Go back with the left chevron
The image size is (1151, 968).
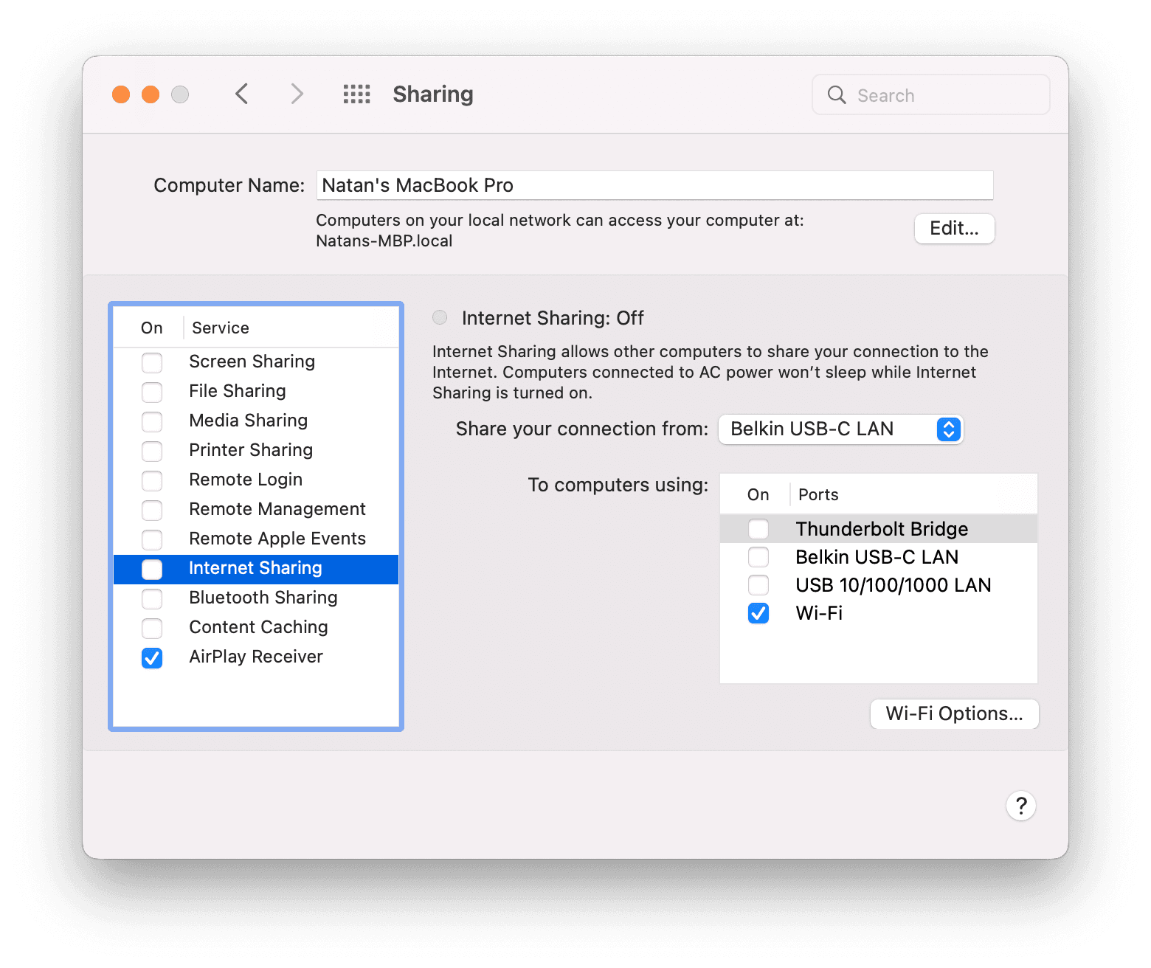point(241,94)
